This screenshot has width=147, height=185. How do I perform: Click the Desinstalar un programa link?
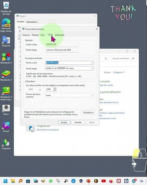(x=48, y=130)
